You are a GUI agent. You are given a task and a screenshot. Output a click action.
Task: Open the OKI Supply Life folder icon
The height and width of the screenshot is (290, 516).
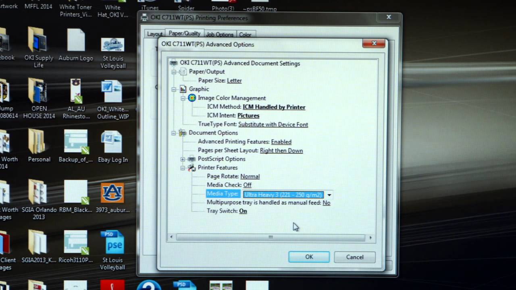tap(38, 40)
